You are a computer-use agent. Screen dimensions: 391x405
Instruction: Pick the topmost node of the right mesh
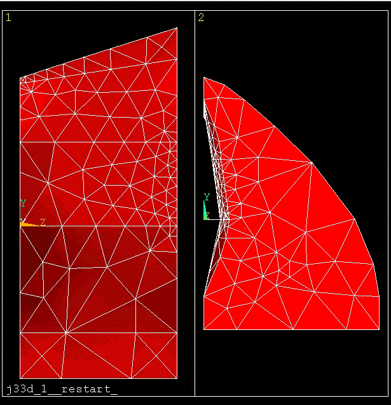pos(204,78)
